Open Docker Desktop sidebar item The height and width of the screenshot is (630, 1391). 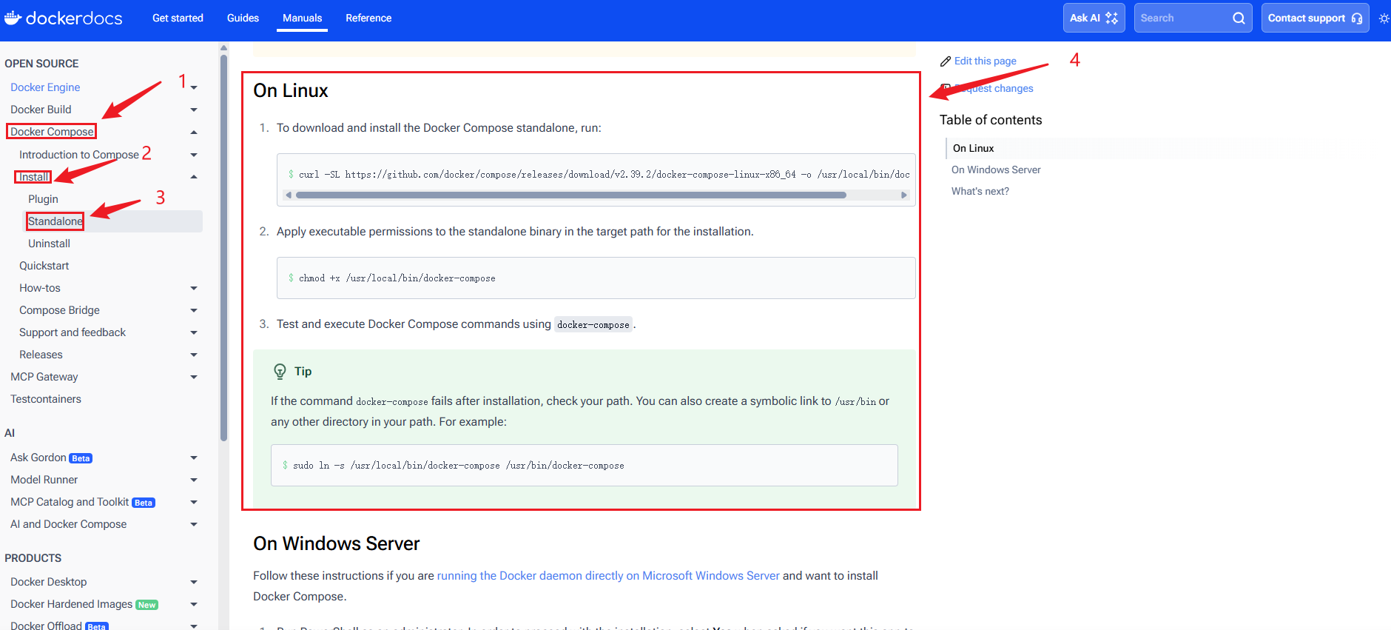point(48,582)
